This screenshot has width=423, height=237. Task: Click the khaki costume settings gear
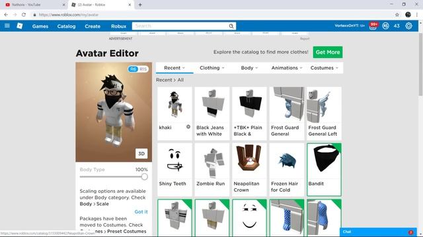pos(188,127)
